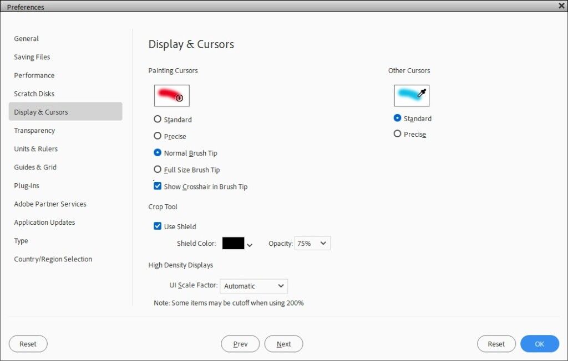Screen dimensions: 568x361
Task: Click the black Shield Color swatch
Action: [233, 243]
